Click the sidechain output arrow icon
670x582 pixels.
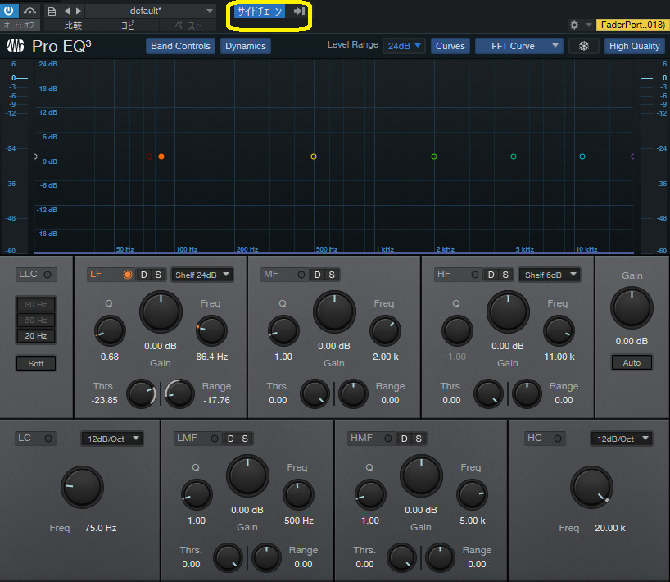pyautogui.click(x=299, y=11)
